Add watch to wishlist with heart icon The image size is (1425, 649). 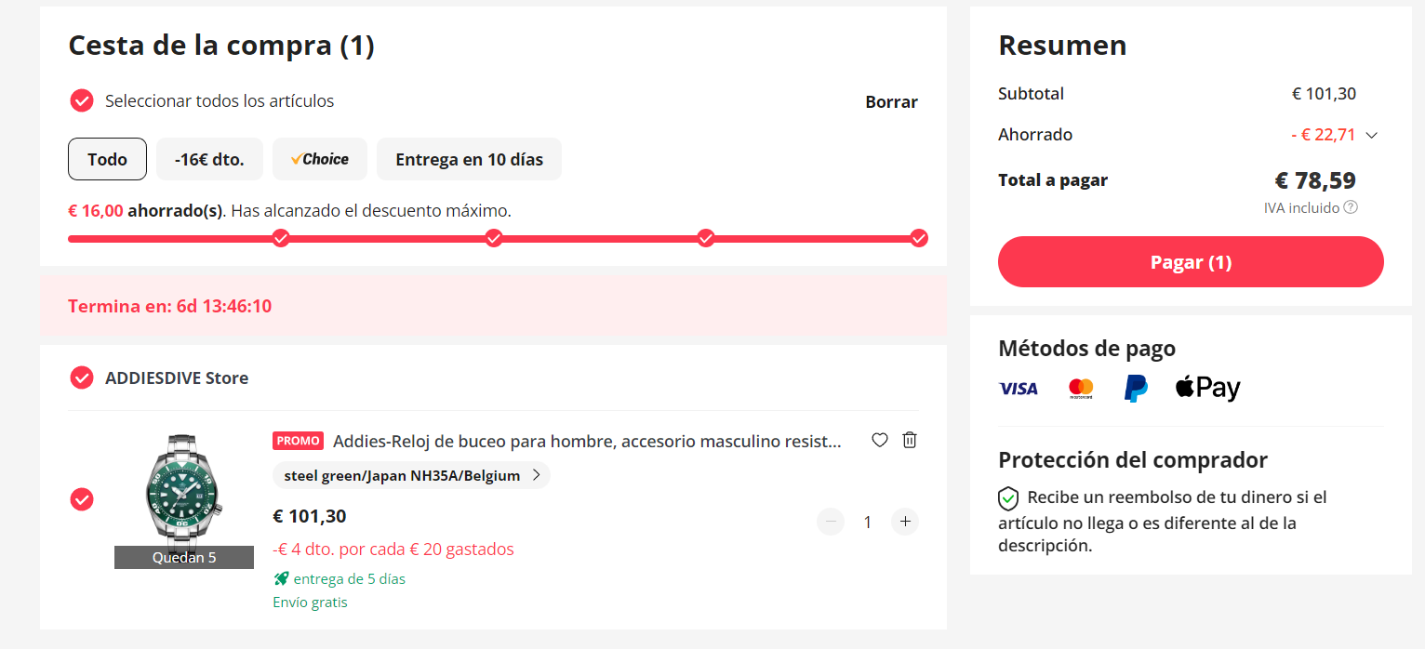coord(880,440)
